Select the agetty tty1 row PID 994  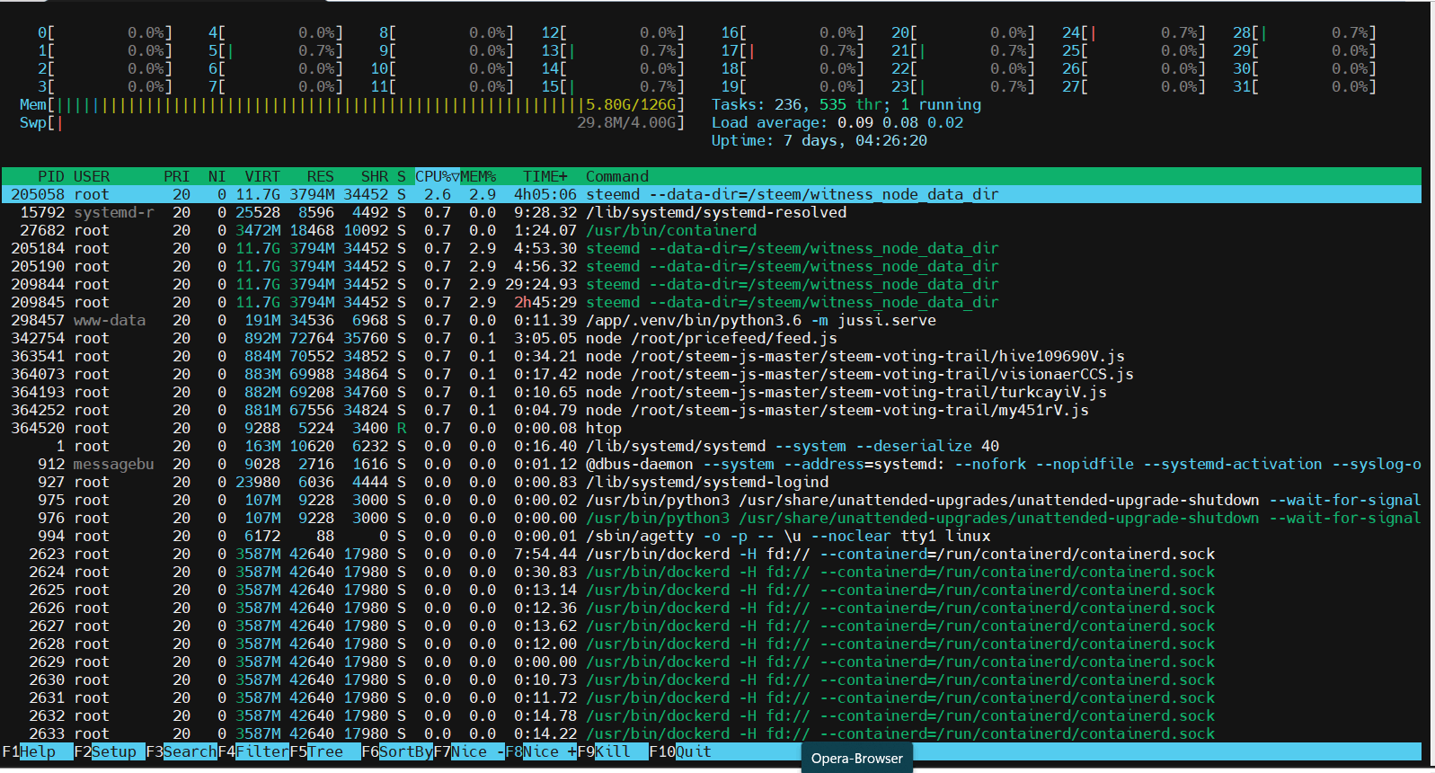[x=712, y=536]
